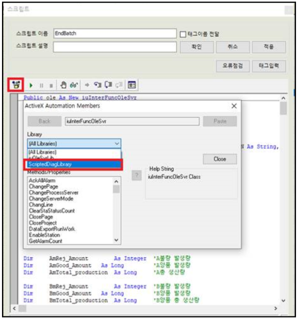Select (All Libraries) in dropdown list
The image size is (297, 319).
tap(74, 152)
